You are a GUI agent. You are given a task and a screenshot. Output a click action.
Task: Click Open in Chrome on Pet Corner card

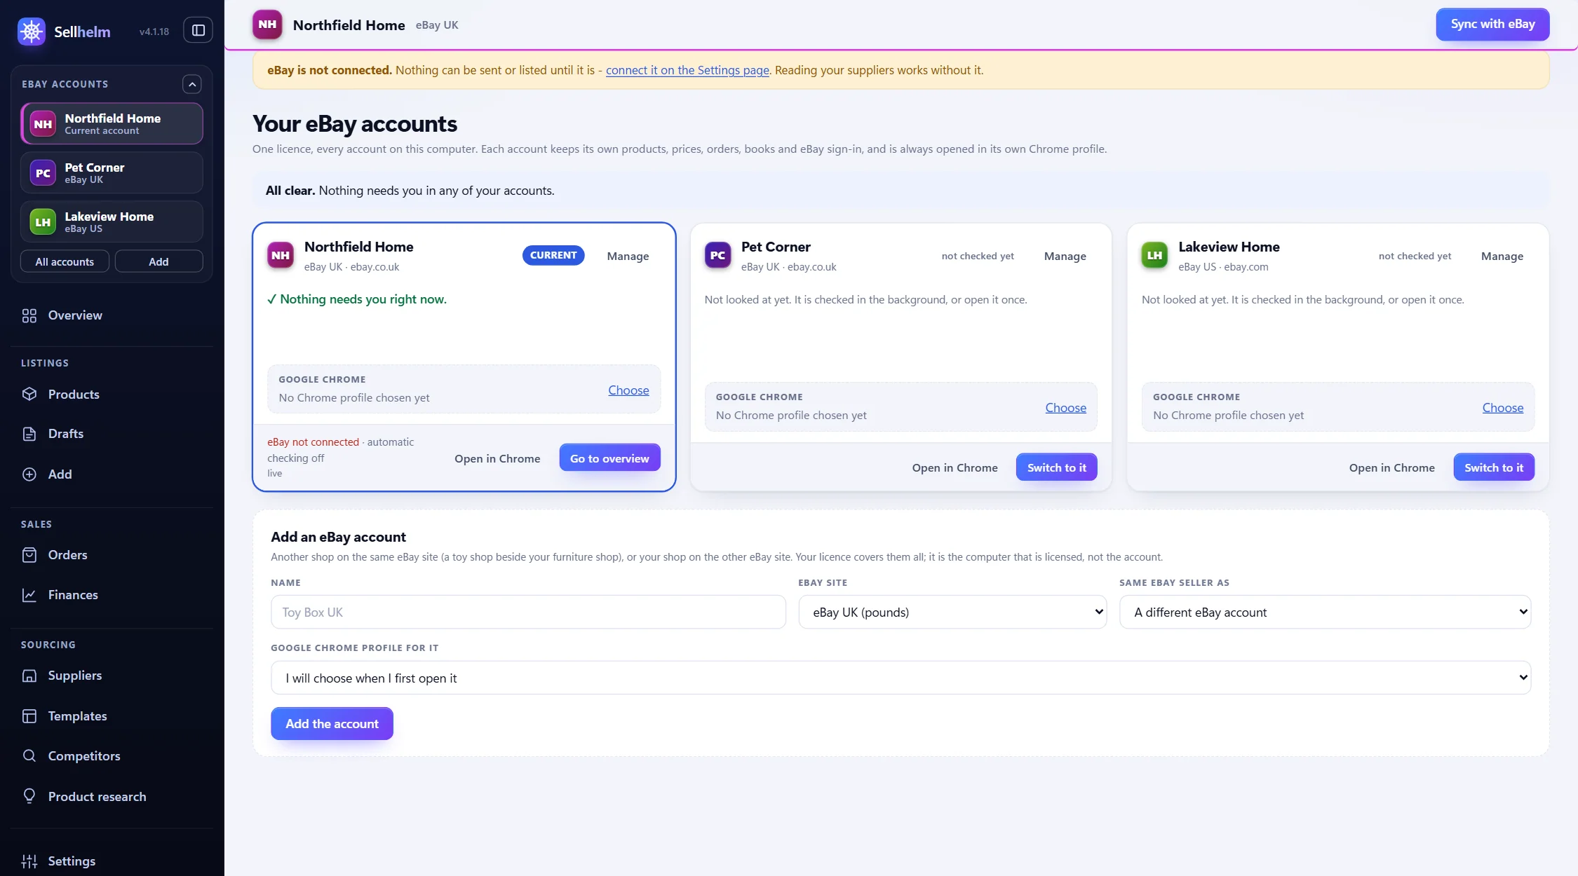pyautogui.click(x=955, y=467)
